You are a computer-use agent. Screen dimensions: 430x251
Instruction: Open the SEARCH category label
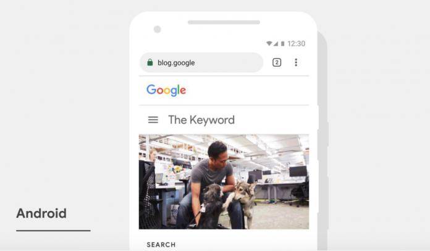(161, 244)
